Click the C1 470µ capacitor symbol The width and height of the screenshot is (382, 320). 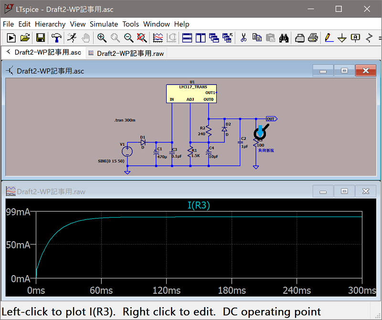pos(156,152)
